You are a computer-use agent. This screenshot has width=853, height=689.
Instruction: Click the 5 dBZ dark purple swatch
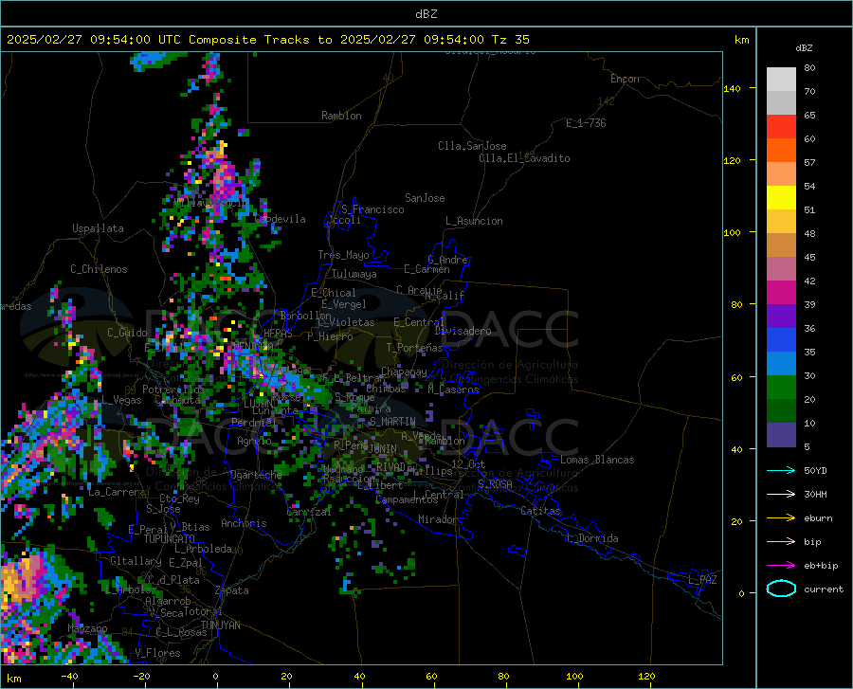[781, 435]
